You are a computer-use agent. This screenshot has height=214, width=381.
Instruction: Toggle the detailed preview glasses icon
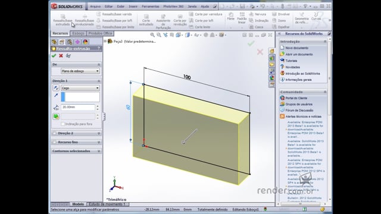click(68, 56)
